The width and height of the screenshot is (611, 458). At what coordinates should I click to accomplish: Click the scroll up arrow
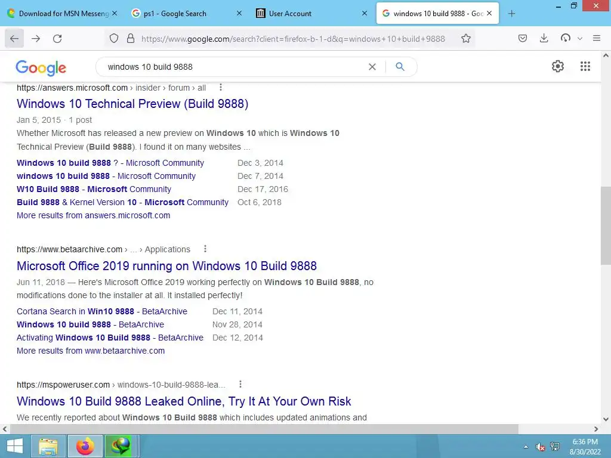point(606,55)
